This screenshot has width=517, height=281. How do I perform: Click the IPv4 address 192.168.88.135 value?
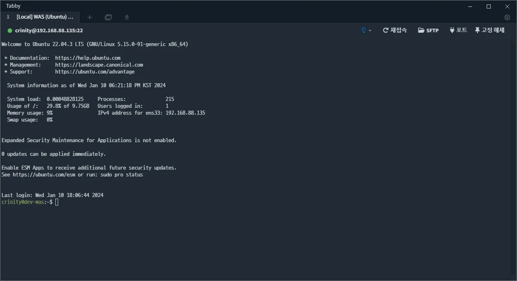coord(185,113)
